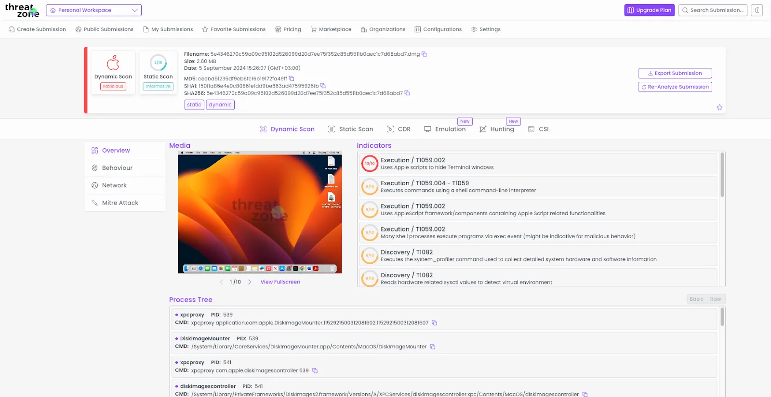Open the Pricing page

(x=288, y=29)
